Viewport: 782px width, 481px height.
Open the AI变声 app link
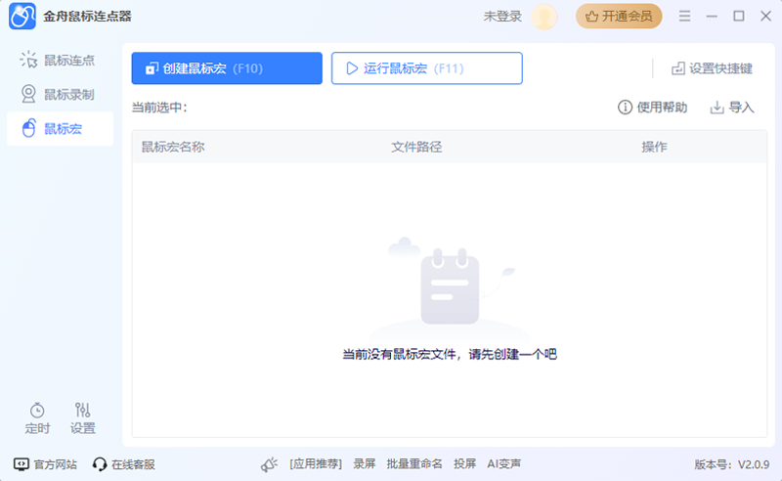(504, 464)
